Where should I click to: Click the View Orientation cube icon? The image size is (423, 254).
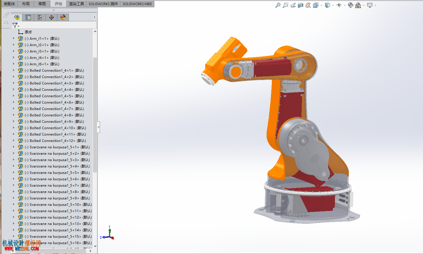click(316, 5)
